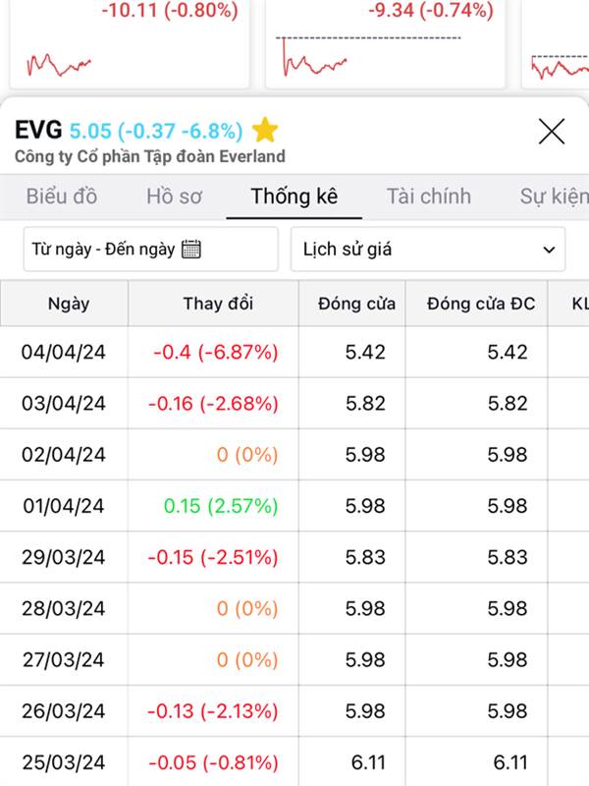589x786 pixels.
Task: Click the Từ ngày - Đến ngày field
Action: coord(151,250)
